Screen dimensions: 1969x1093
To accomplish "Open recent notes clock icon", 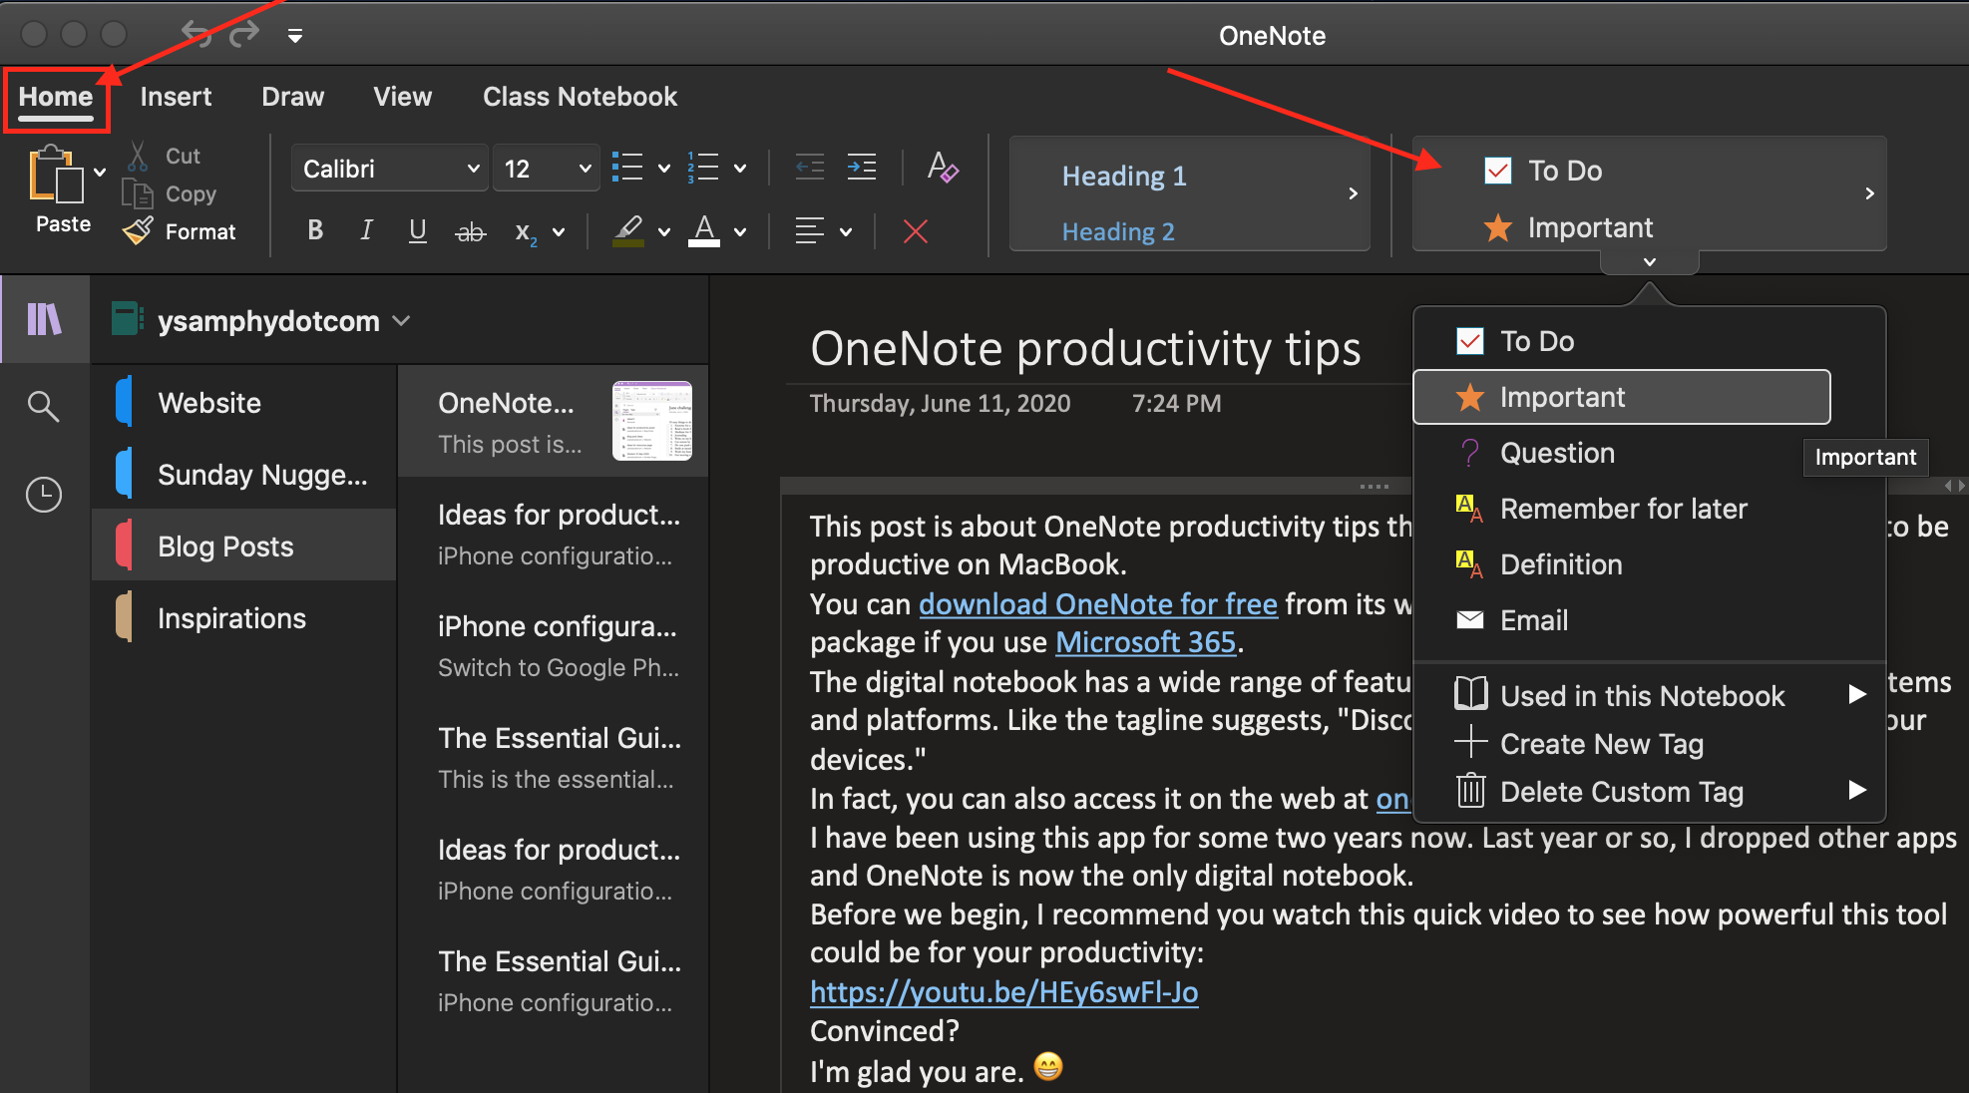I will click(43, 494).
